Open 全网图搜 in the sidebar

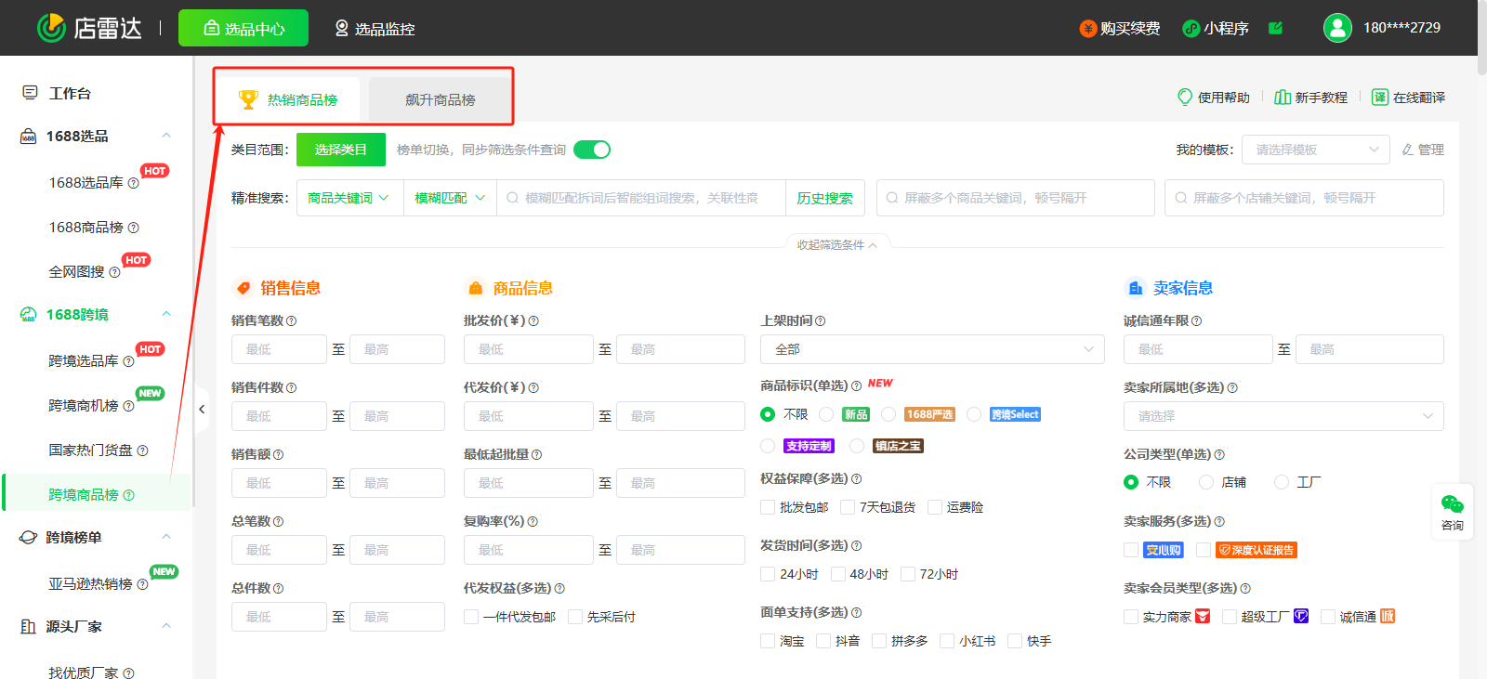pyautogui.click(x=76, y=272)
